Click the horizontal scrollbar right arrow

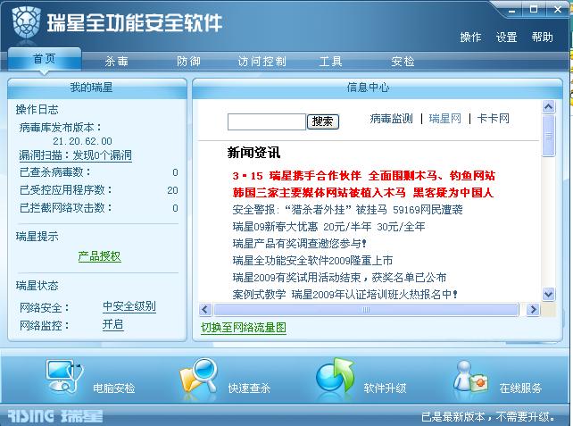pyautogui.click(x=533, y=309)
